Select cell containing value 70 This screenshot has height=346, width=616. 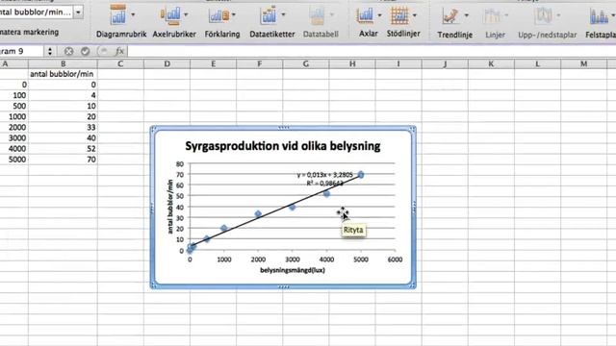click(63, 160)
